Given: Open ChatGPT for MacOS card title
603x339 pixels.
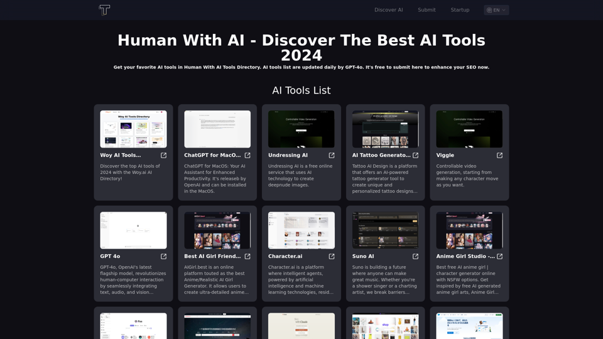Looking at the screenshot, I should coord(212,155).
